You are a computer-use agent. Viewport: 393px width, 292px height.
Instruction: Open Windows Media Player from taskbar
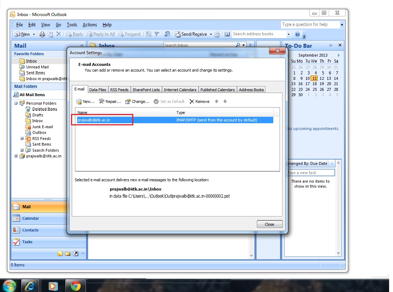click(x=53, y=286)
